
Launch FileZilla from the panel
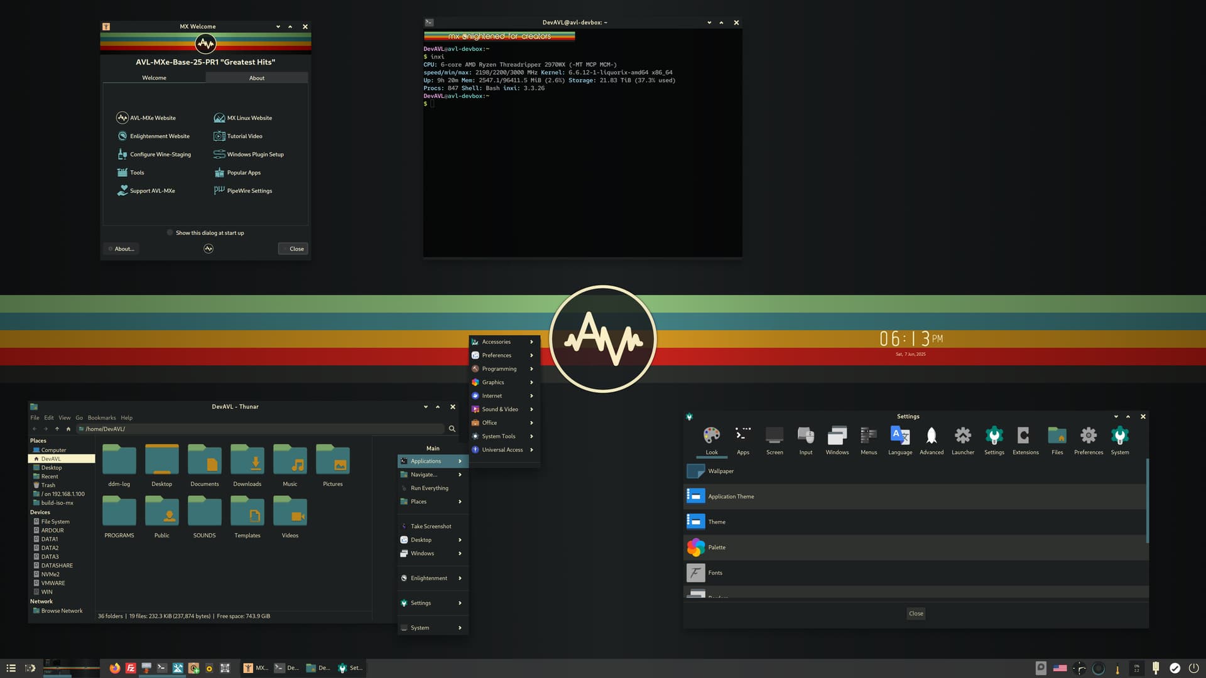pos(131,668)
